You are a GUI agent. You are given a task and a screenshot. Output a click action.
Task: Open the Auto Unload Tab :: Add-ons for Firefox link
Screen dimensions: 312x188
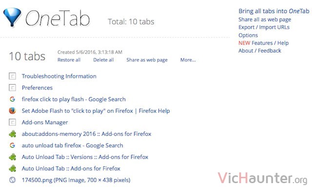pyautogui.click(x=71, y=169)
